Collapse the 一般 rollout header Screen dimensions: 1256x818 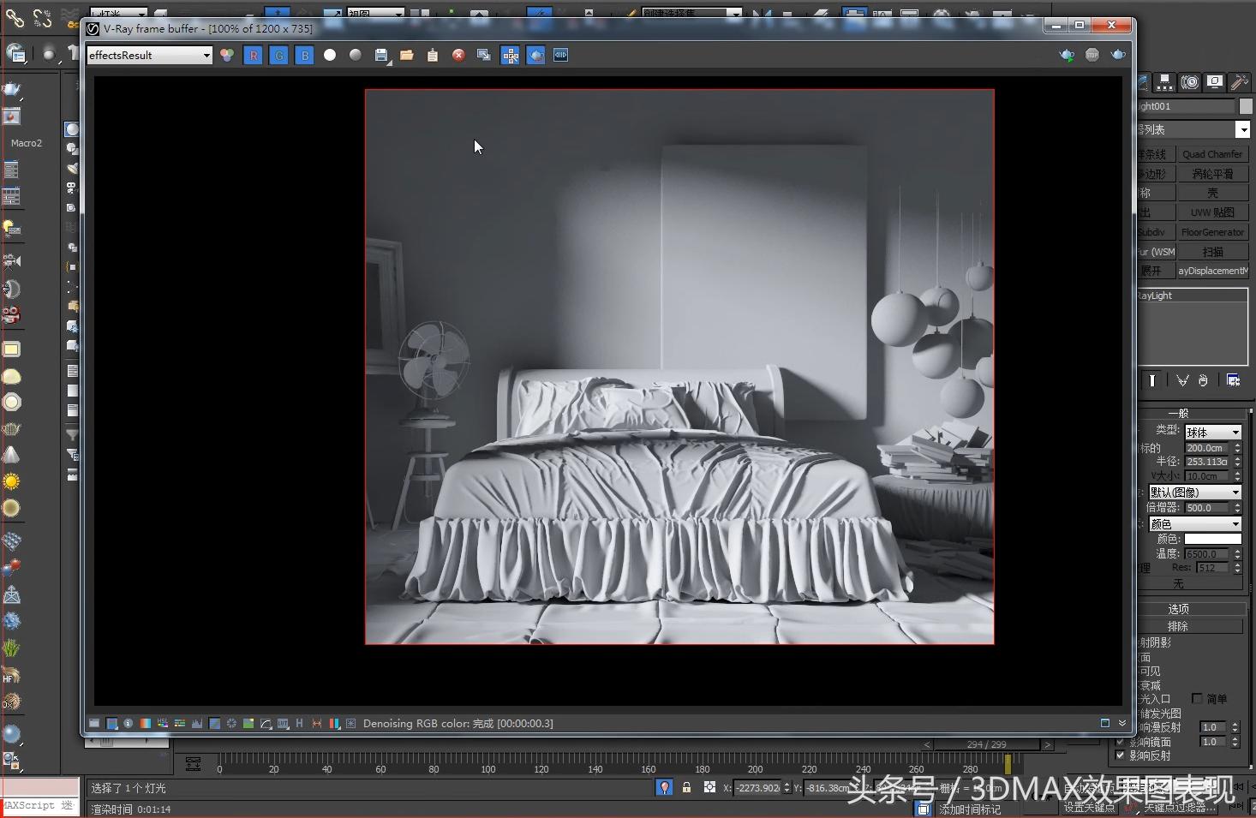pyautogui.click(x=1179, y=414)
